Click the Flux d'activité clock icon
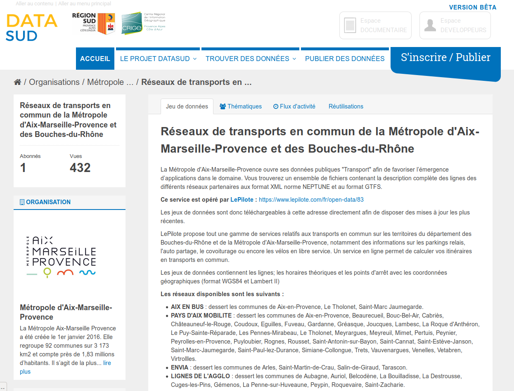 [276, 106]
